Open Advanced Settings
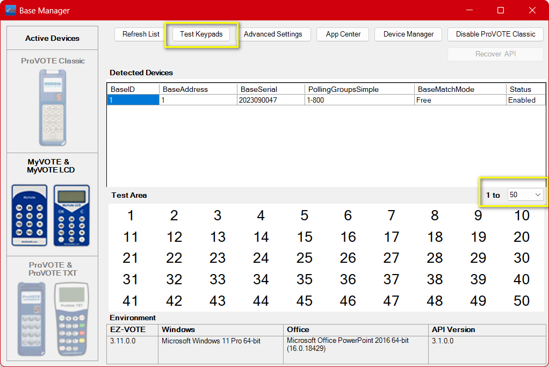Image resolution: width=549 pixels, height=367 pixels. [273, 34]
